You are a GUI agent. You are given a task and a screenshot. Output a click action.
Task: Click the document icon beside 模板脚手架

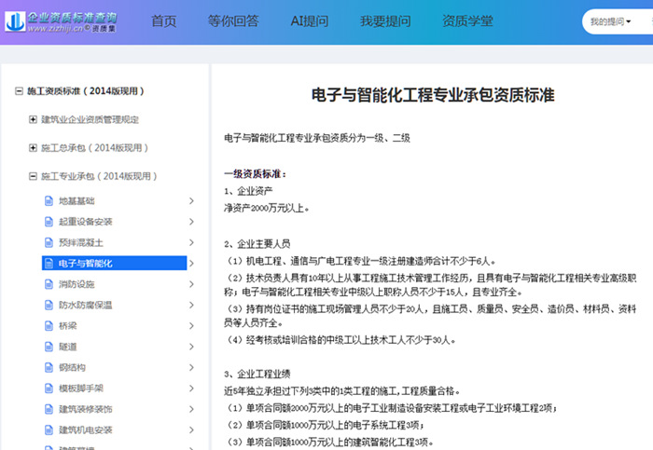click(x=49, y=388)
